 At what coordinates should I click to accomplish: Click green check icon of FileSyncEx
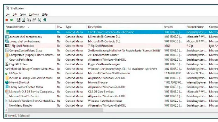[x=6, y=74]
